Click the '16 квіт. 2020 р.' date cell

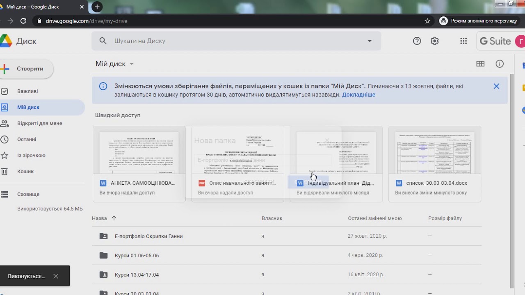[366, 275]
